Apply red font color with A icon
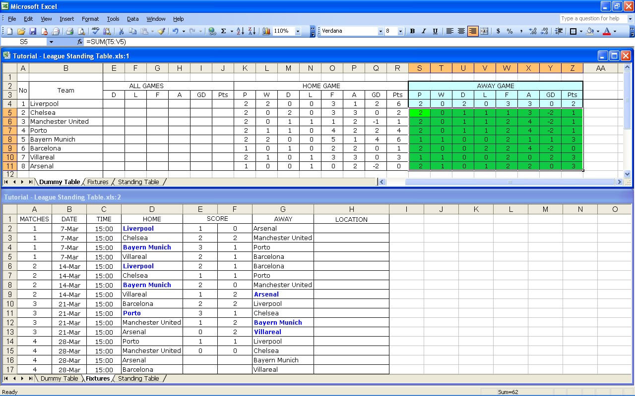Image resolution: width=635 pixels, height=396 pixels. coord(607,31)
